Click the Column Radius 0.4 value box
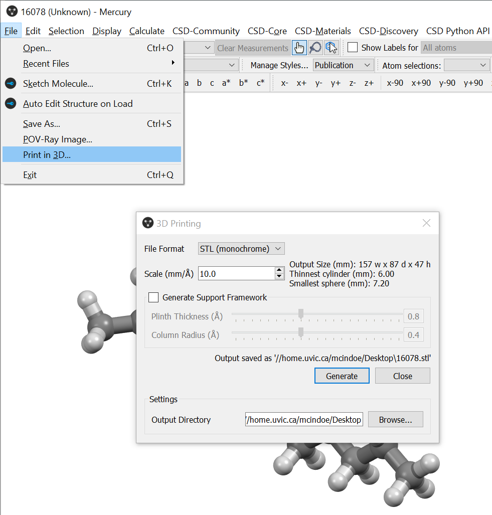Viewport: 492px width, 515px height. point(413,334)
